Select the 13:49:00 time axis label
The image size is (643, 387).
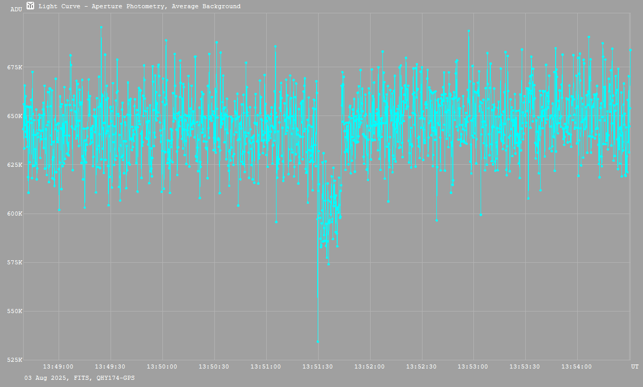58,366
